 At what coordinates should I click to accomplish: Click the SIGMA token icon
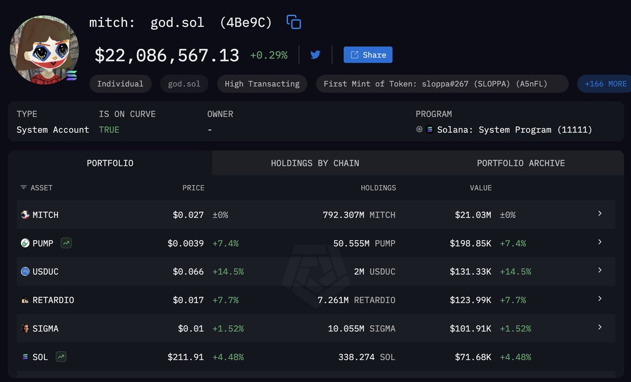point(25,328)
